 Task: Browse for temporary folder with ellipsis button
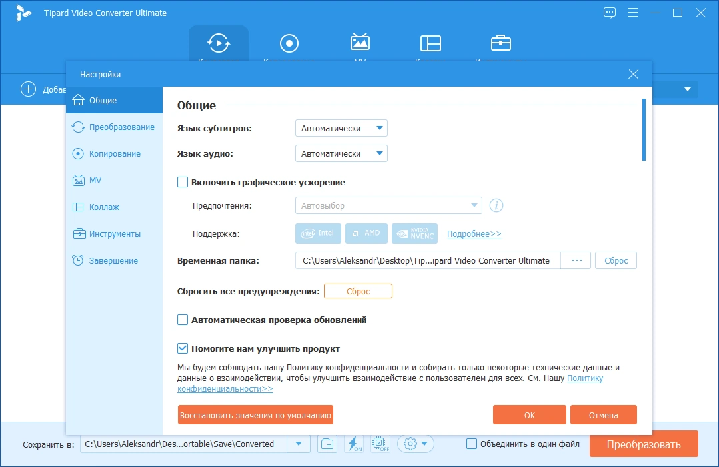point(576,260)
